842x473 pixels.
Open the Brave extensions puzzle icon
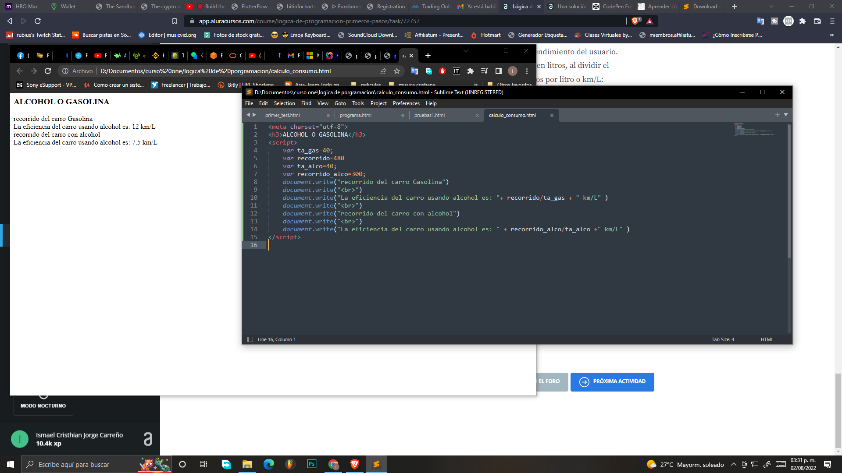click(x=803, y=21)
